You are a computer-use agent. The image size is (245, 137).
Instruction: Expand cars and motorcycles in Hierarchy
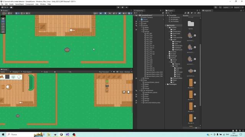(x=142, y=103)
